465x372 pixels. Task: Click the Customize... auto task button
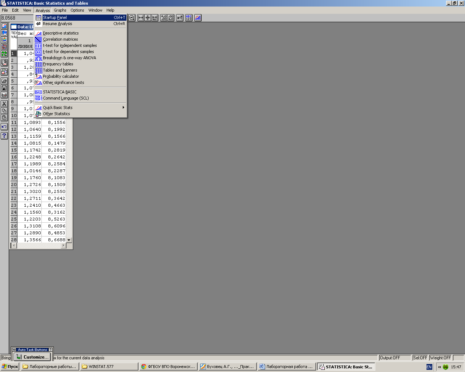click(x=32, y=357)
